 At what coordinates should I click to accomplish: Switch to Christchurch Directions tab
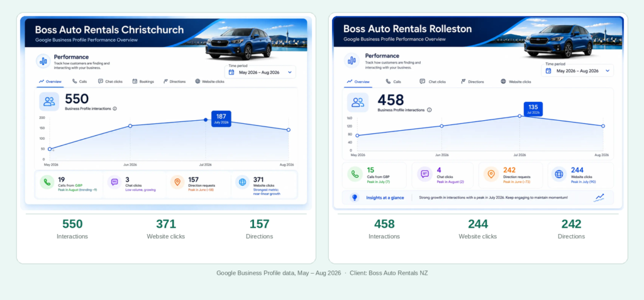pos(175,81)
